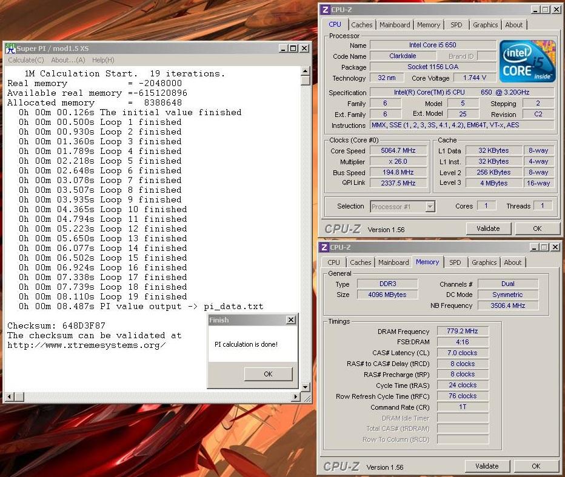This screenshot has width=565, height=477.
Task: Click the processor Name field 'Intel Core i5 650'
Action: (x=433, y=45)
